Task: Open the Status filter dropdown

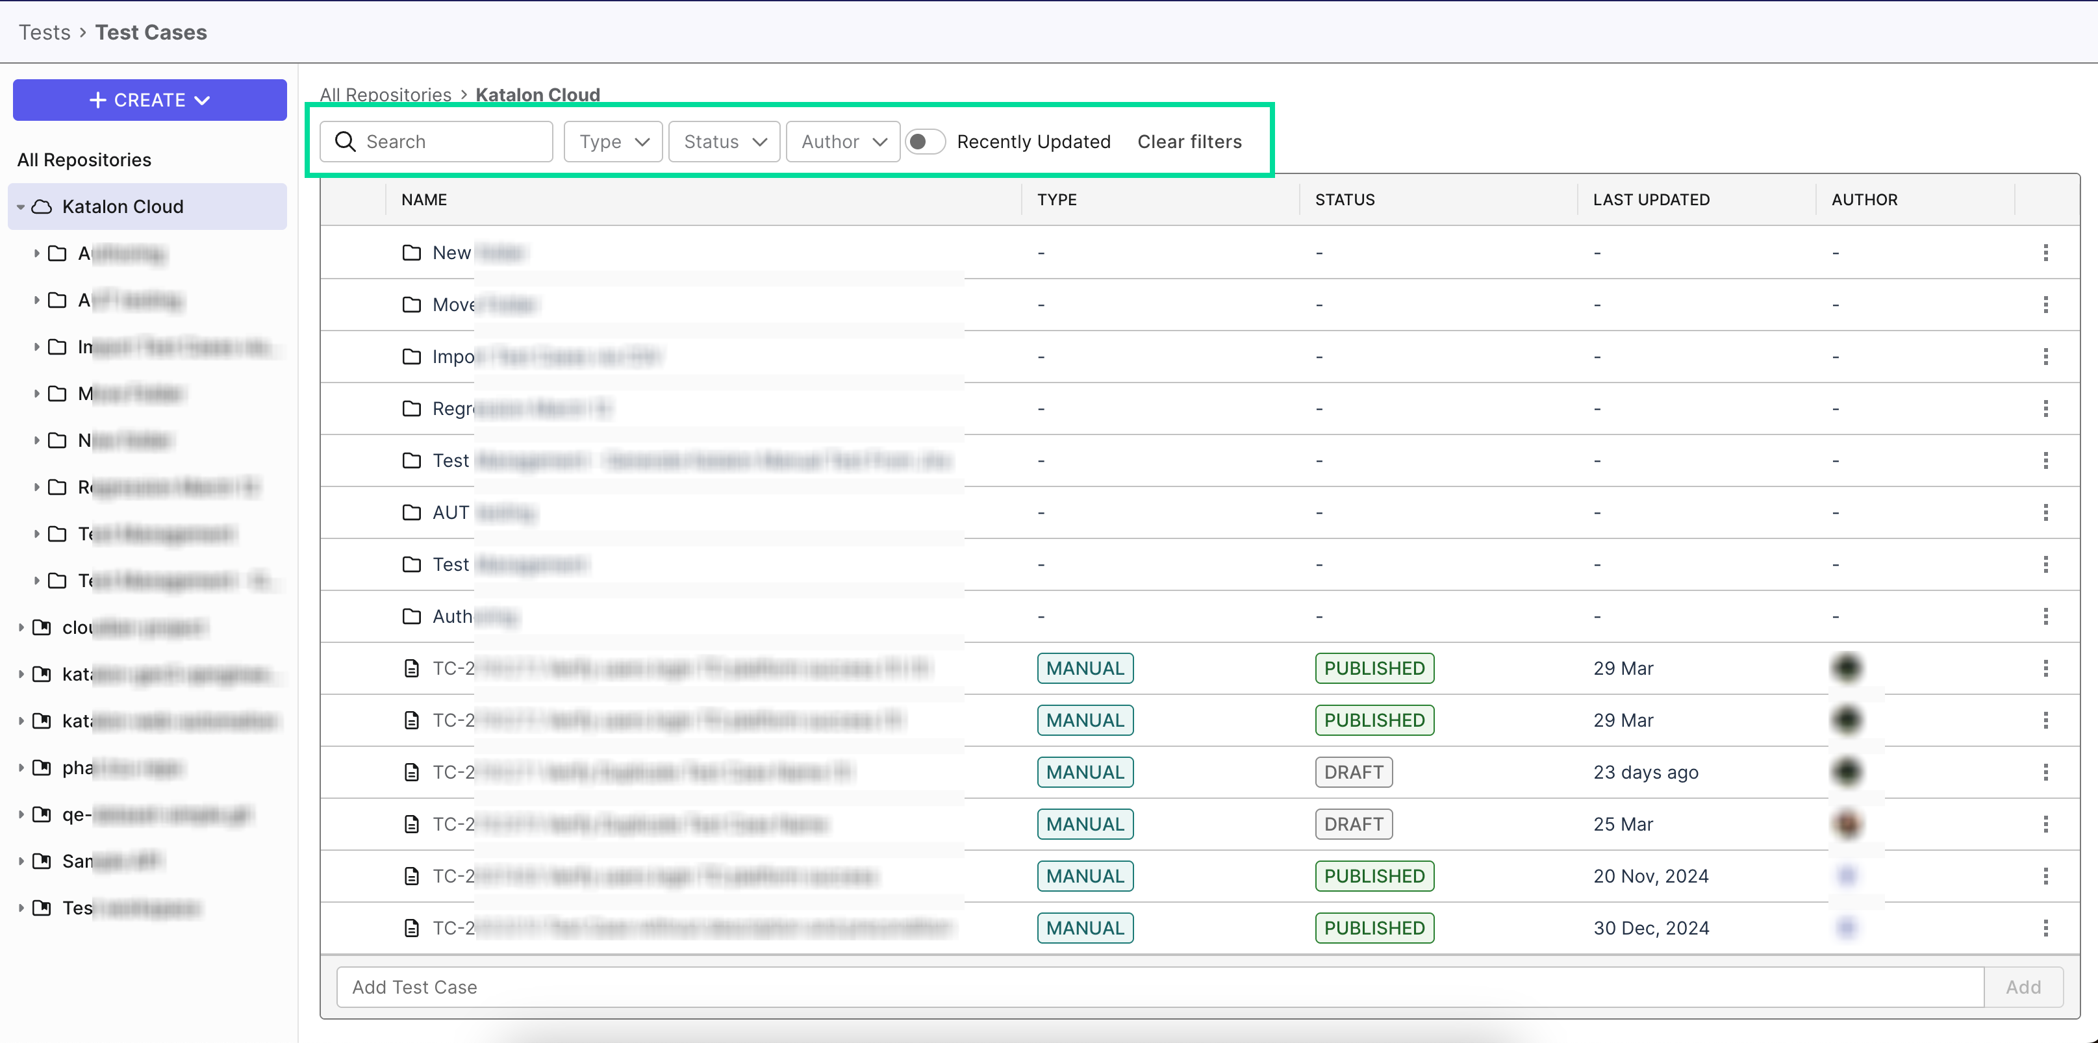Action: (x=724, y=142)
